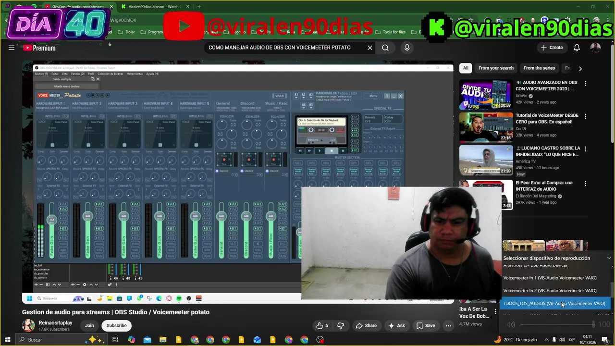This screenshot has height=346, width=615.
Task: Select the All filter chip
Action: click(466, 68)
